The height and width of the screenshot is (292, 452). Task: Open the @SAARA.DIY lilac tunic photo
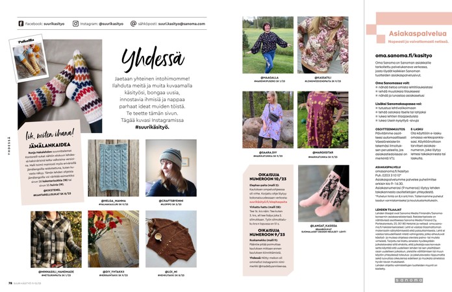[268, 119]
